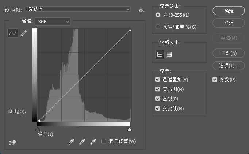Screen dimensions: 249x154
Task: Click the 自动(A) button
Action: (229, 53)
